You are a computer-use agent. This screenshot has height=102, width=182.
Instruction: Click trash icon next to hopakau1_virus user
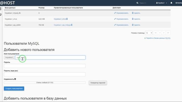click(67, 19)
